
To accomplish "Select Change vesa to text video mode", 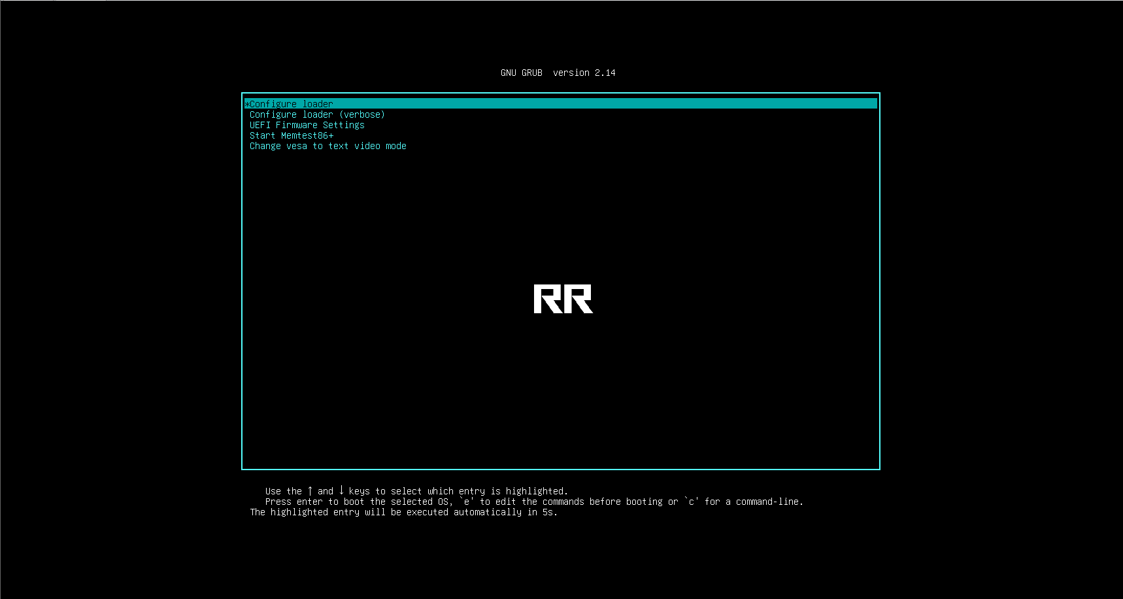I will click(x=328, y=146).
